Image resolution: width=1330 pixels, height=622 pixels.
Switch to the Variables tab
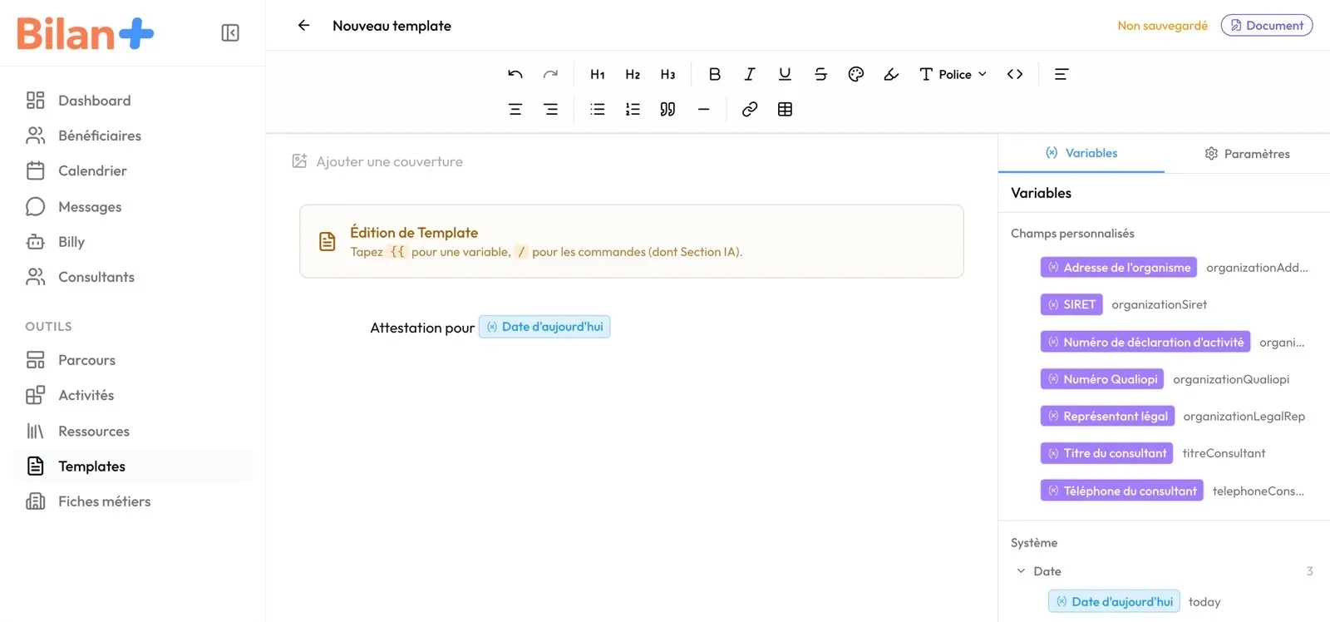click(1081, 153)
